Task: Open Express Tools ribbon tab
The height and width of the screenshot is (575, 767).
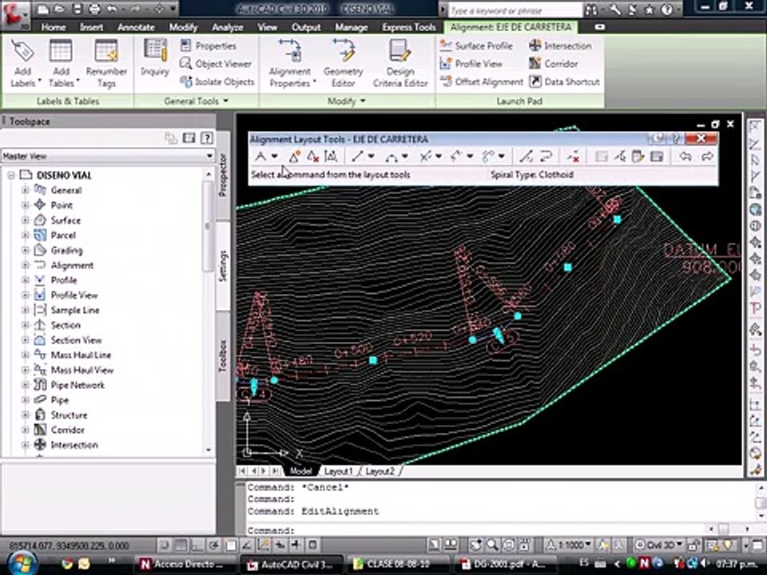Action: point(409,27)
